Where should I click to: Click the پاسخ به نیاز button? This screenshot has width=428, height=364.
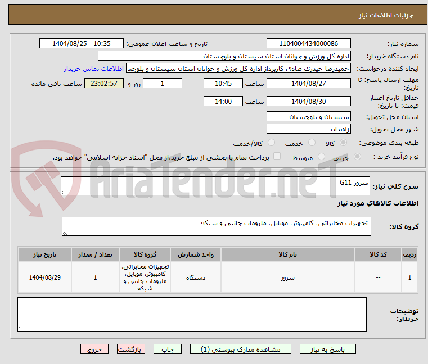point(327,349)
